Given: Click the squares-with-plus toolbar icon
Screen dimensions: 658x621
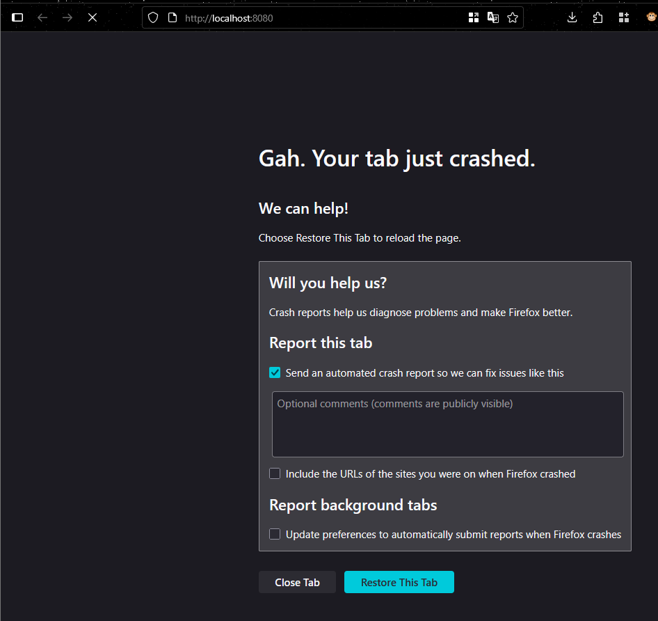Looking at the screenshot, I should tap(623, 17).
